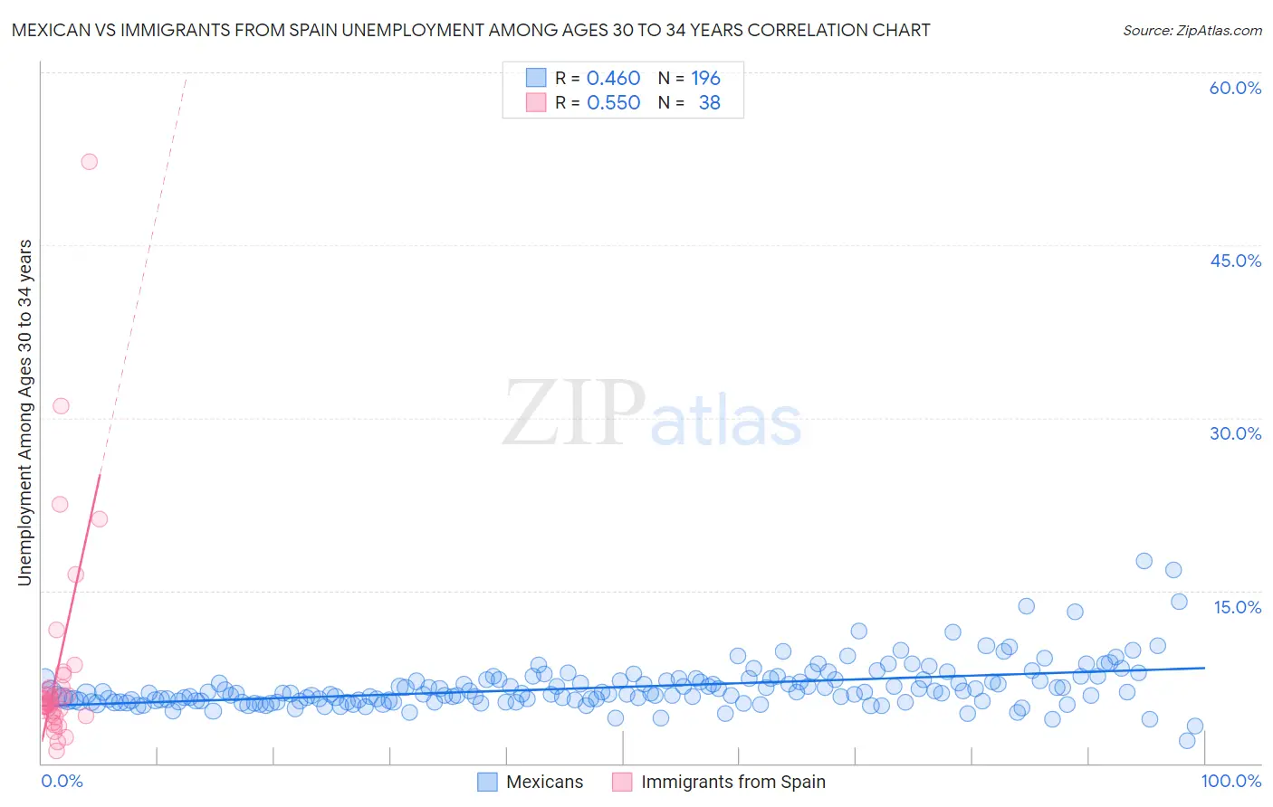The height and width of the screenshot is (807, 1273).
Task: Click the N value 38 in the legend
Action: pos(710,102)
